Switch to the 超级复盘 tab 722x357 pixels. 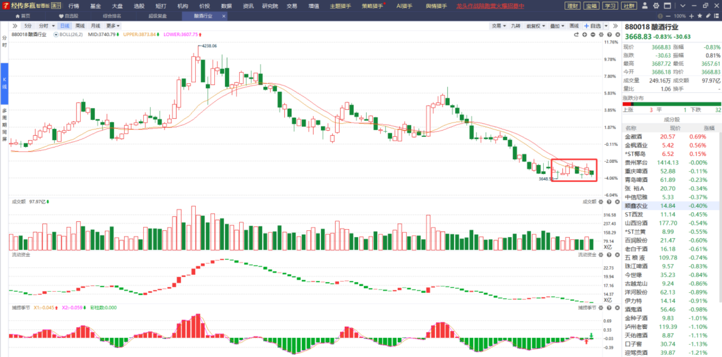[x=157, y=16]
